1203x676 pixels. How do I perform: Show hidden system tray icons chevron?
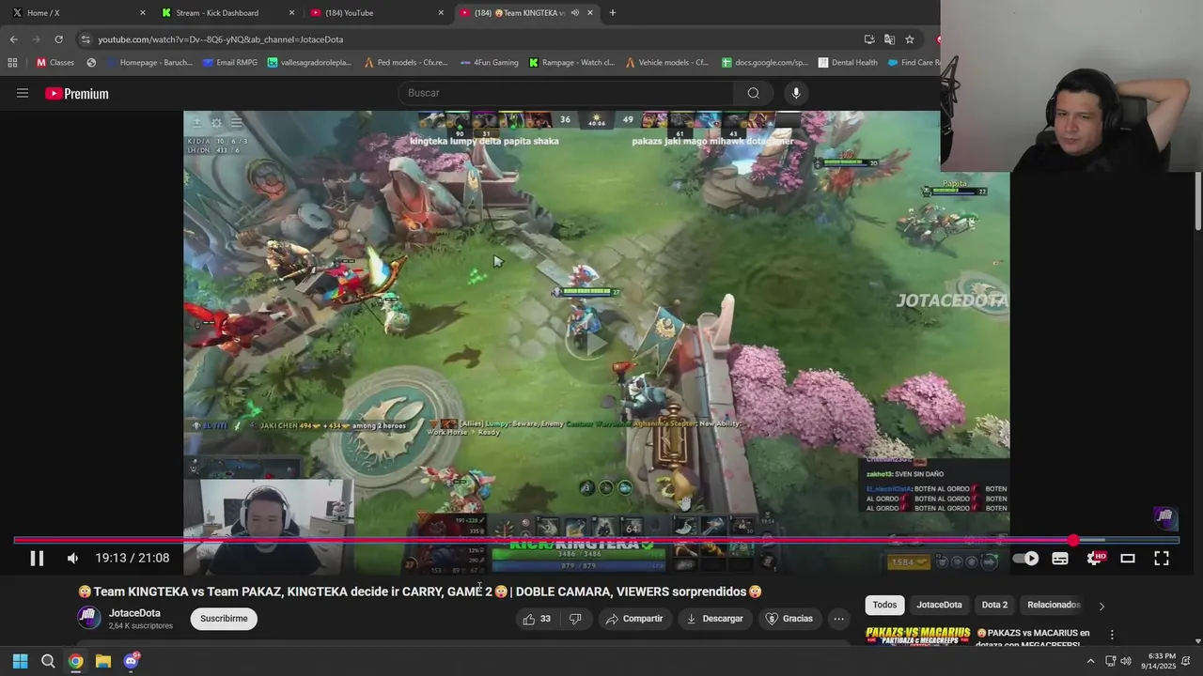1090,661
